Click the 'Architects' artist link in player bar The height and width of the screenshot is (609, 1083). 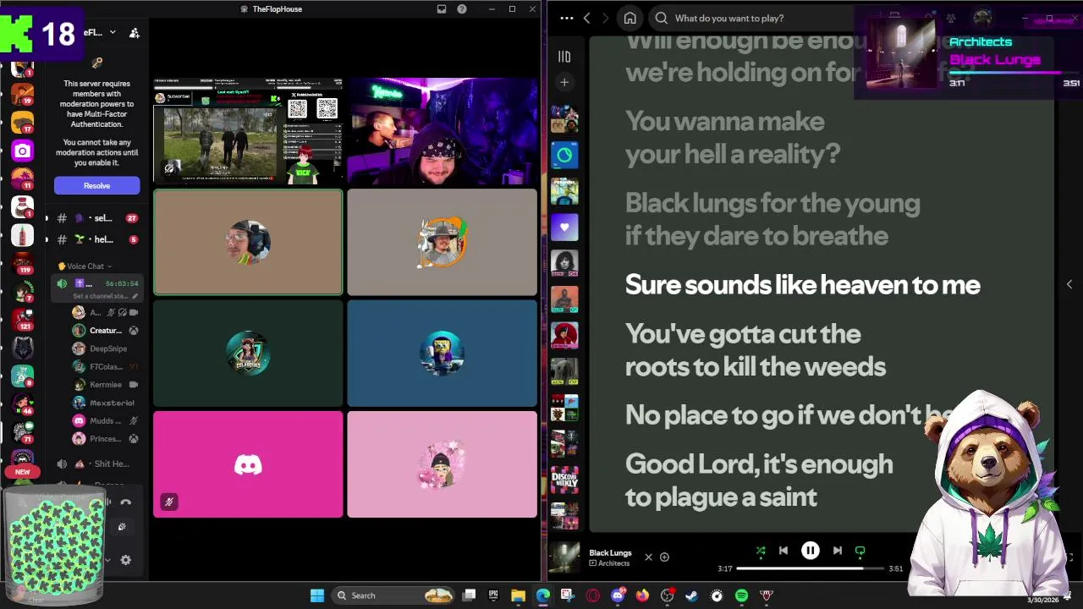(613, 563)
